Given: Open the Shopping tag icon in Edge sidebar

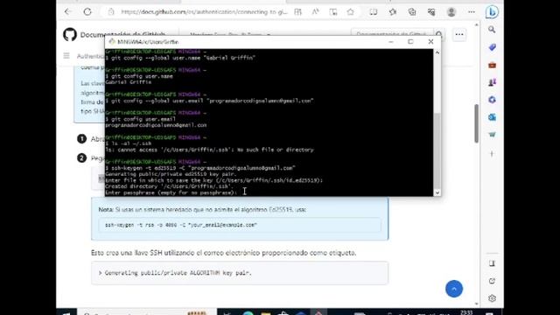Looking at the screenshot, I should [x=492, y=47].
